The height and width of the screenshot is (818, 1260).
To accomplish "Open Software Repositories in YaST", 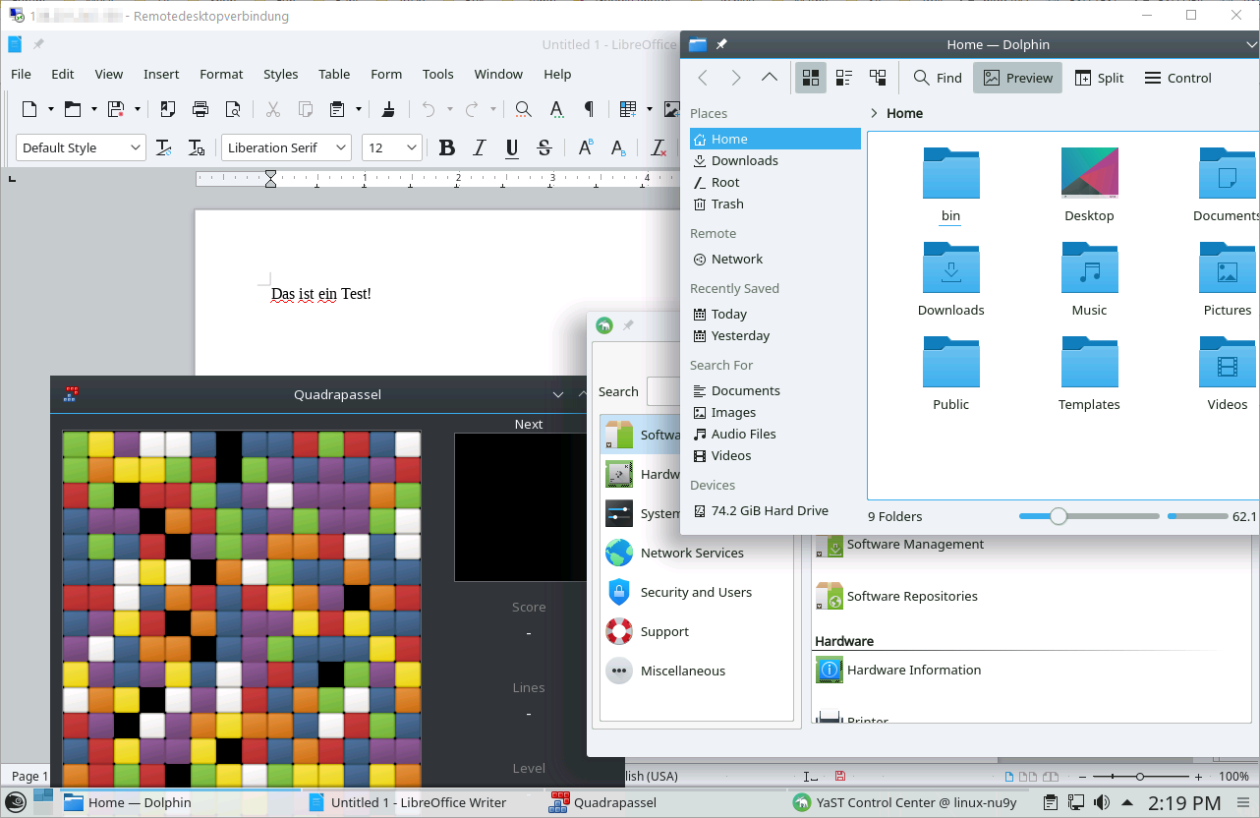I will [911, 596].
